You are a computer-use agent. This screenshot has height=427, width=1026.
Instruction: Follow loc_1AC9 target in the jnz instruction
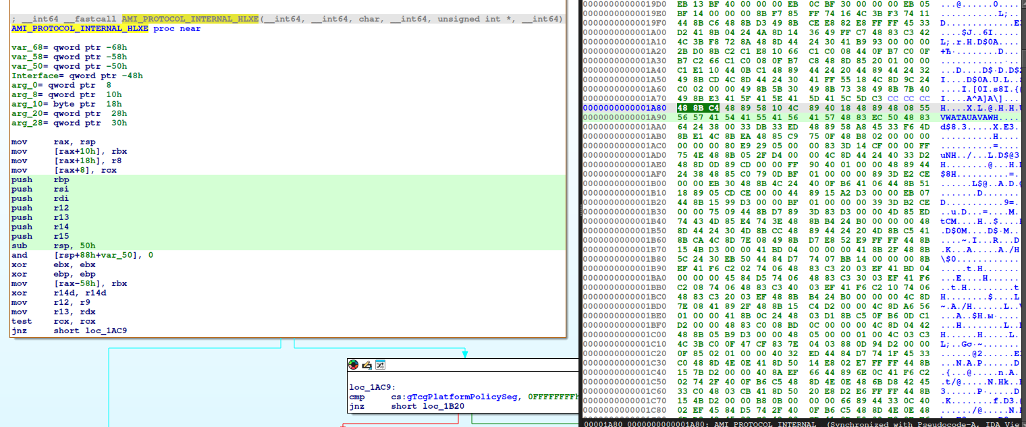click(104, 331)
